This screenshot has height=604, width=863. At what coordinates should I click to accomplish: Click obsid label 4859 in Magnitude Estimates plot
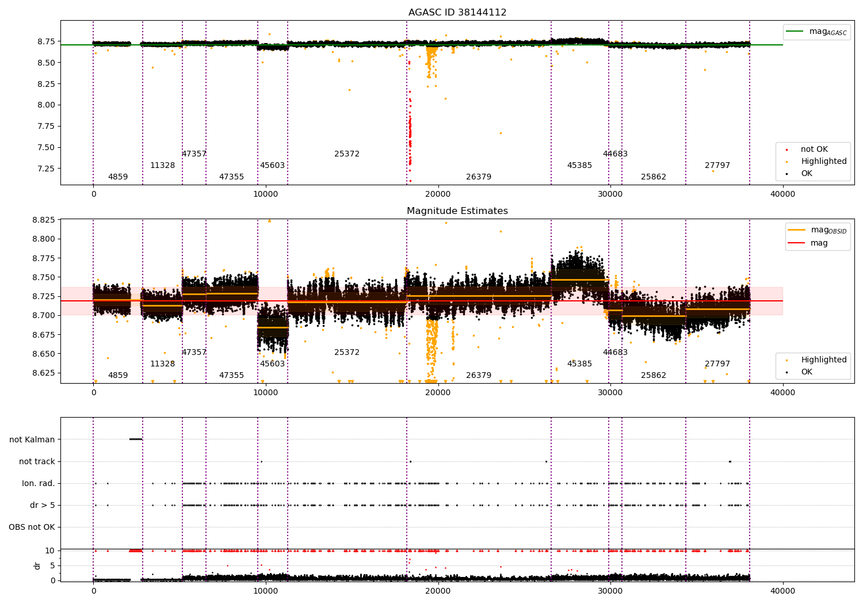point(118,376)
